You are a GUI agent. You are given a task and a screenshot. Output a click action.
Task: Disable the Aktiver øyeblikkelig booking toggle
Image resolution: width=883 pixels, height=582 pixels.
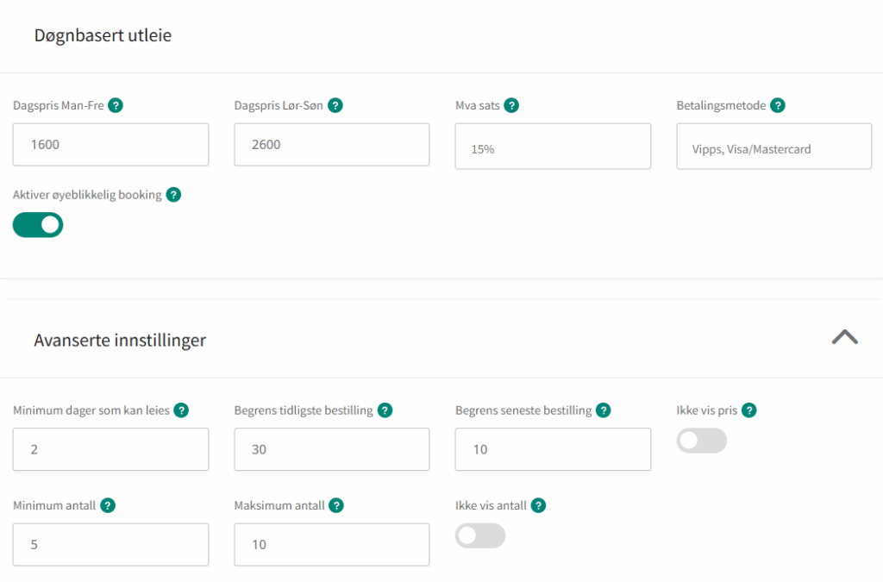[38, 225]
